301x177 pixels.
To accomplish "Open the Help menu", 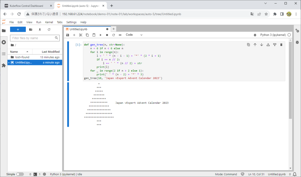I will coord(84,22).
